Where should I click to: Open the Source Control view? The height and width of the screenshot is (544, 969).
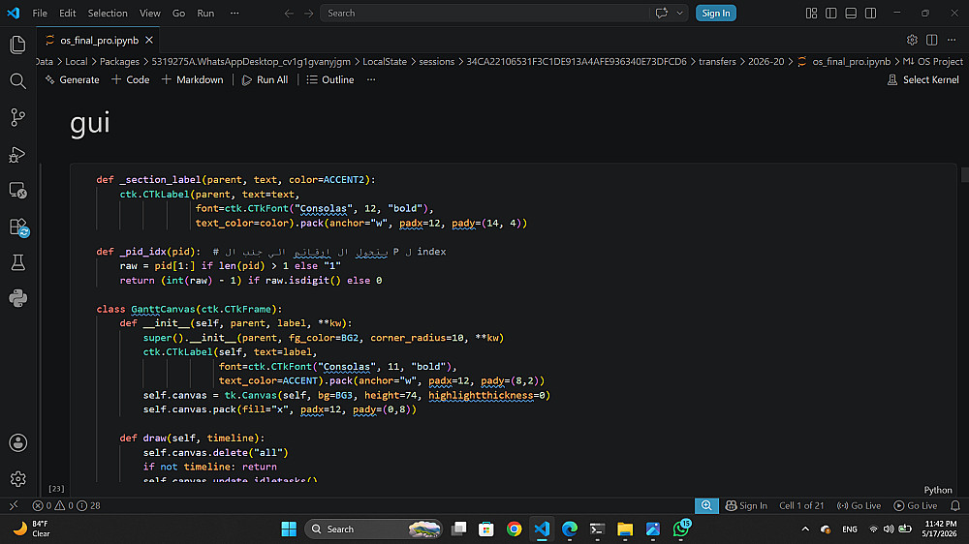click(17, 117)
